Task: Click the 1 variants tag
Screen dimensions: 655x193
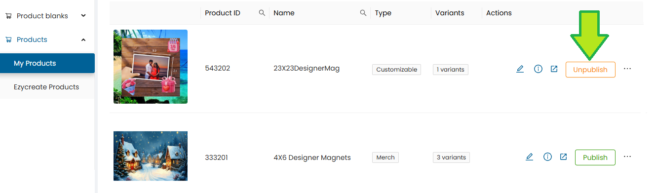Action: pyautogui.click(x=450, y=70)
